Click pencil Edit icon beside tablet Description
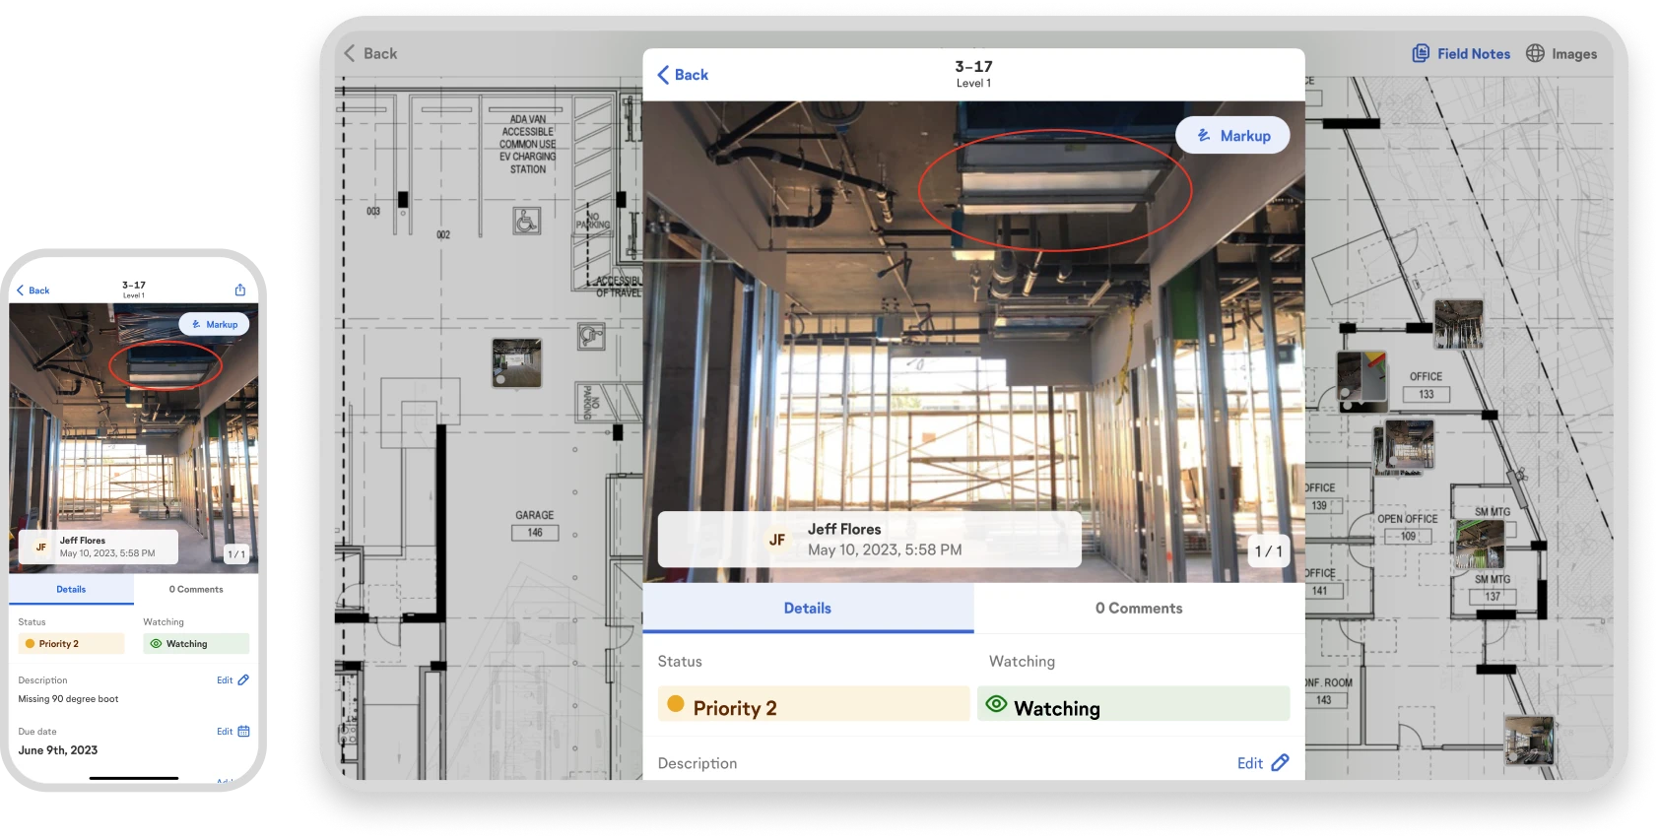Image resolution: width=1660 pixels, height=840 pixels. (1280, 763)
